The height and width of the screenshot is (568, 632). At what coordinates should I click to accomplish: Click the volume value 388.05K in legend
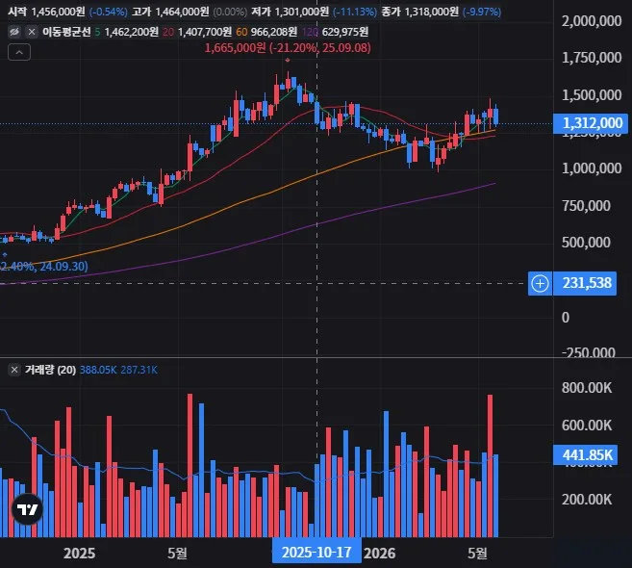pyautogui.click(x=98, y=370)
